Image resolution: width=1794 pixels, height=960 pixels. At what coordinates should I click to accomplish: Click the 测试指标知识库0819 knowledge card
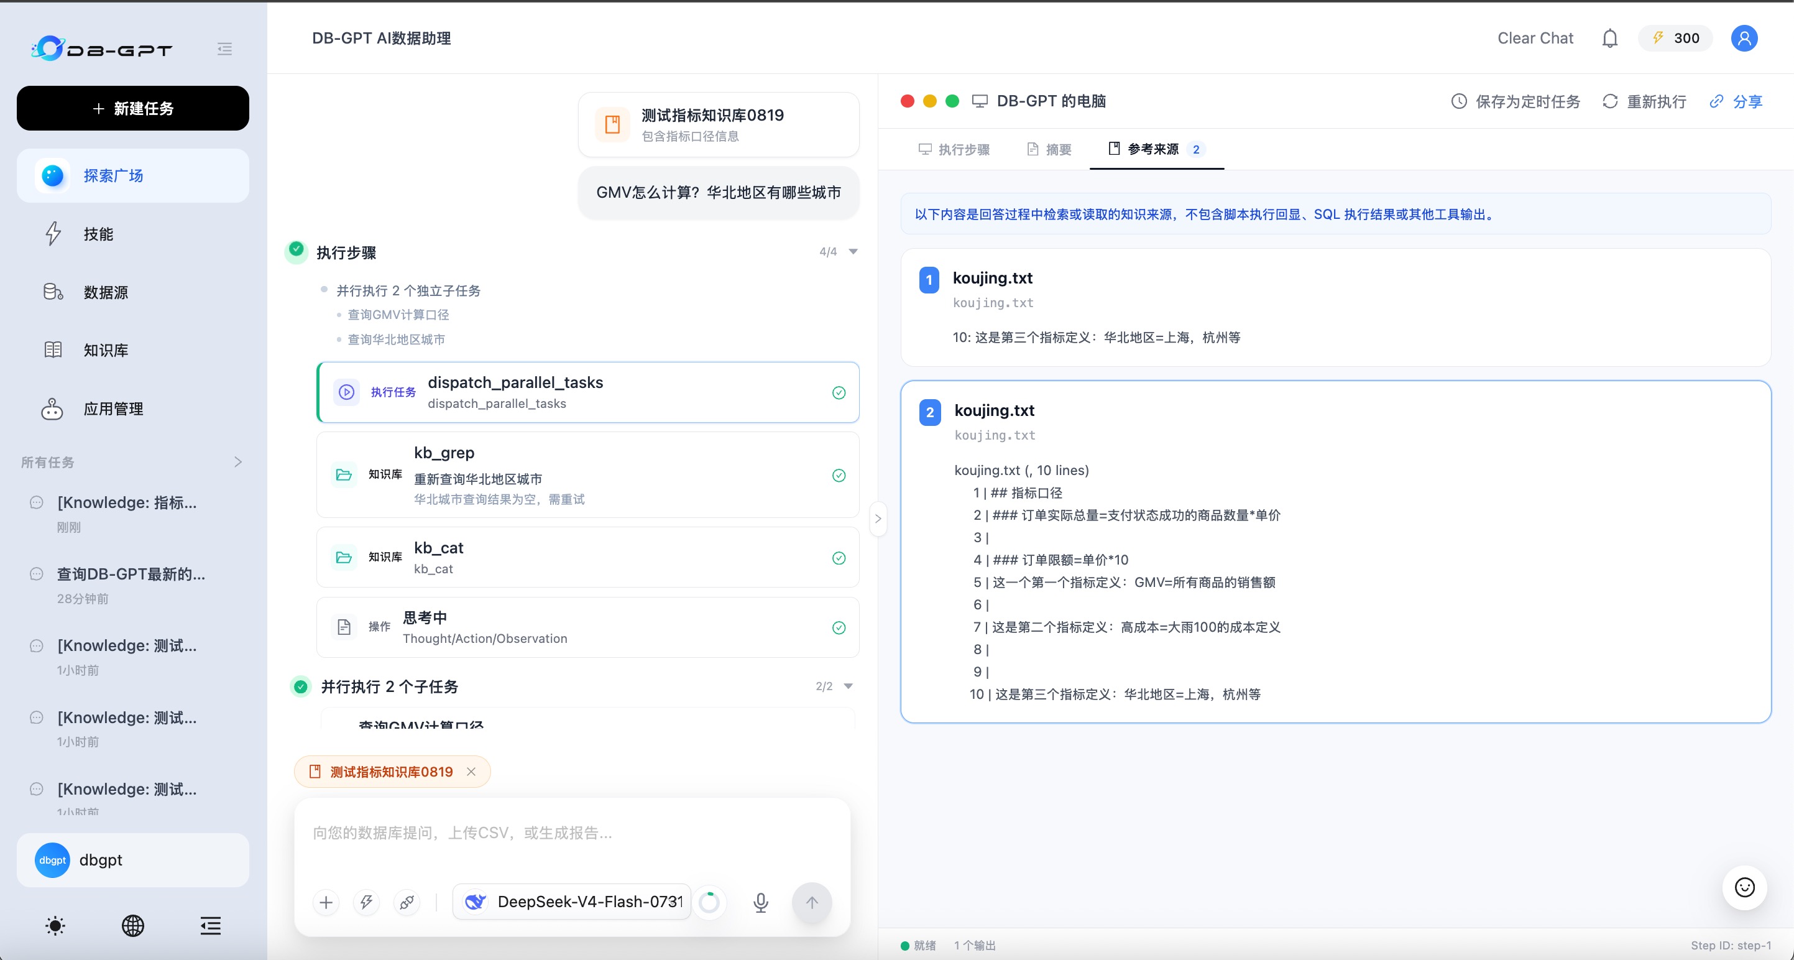click(719, 125)
